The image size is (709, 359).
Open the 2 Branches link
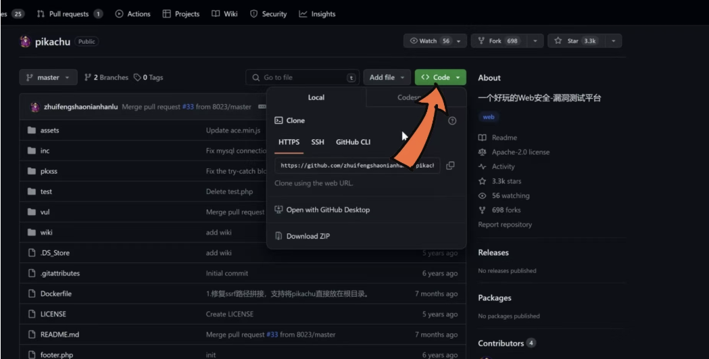[x=106, y=77]
